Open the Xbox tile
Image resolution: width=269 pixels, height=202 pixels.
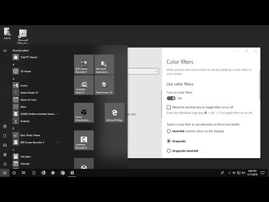pos(84,163)
